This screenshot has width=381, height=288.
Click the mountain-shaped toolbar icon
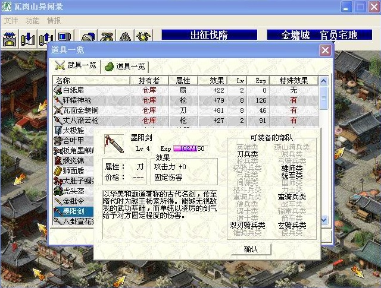point(125,39)
